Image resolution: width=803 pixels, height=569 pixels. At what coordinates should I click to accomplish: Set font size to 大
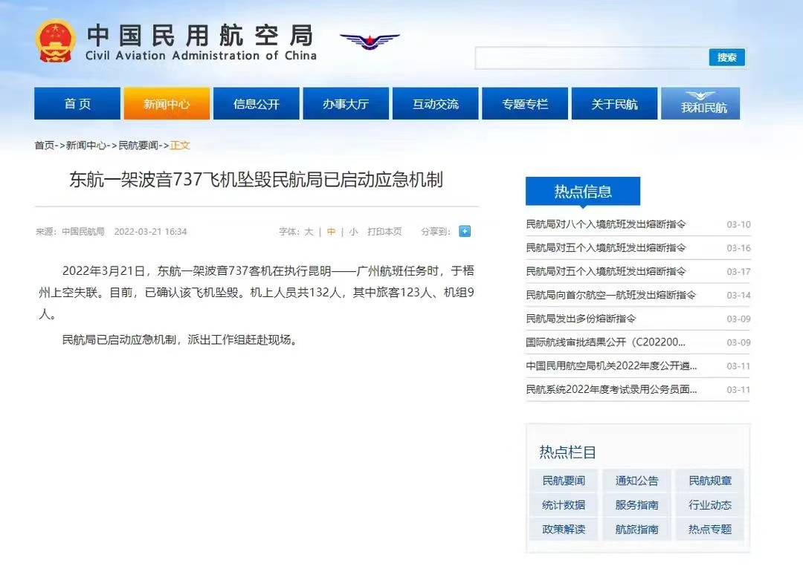[x=309, y=232]
